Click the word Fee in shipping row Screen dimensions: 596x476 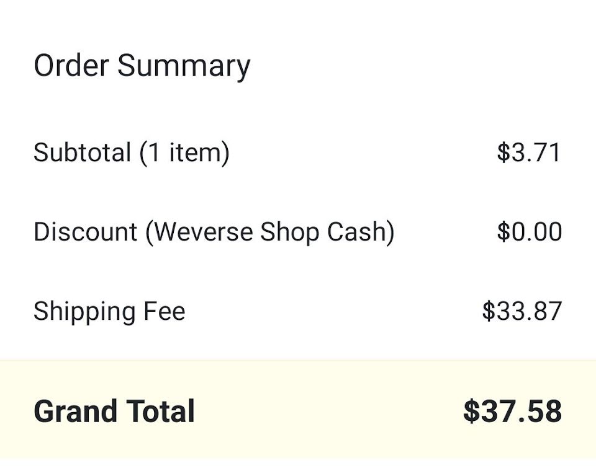click(x=164, y=311)
